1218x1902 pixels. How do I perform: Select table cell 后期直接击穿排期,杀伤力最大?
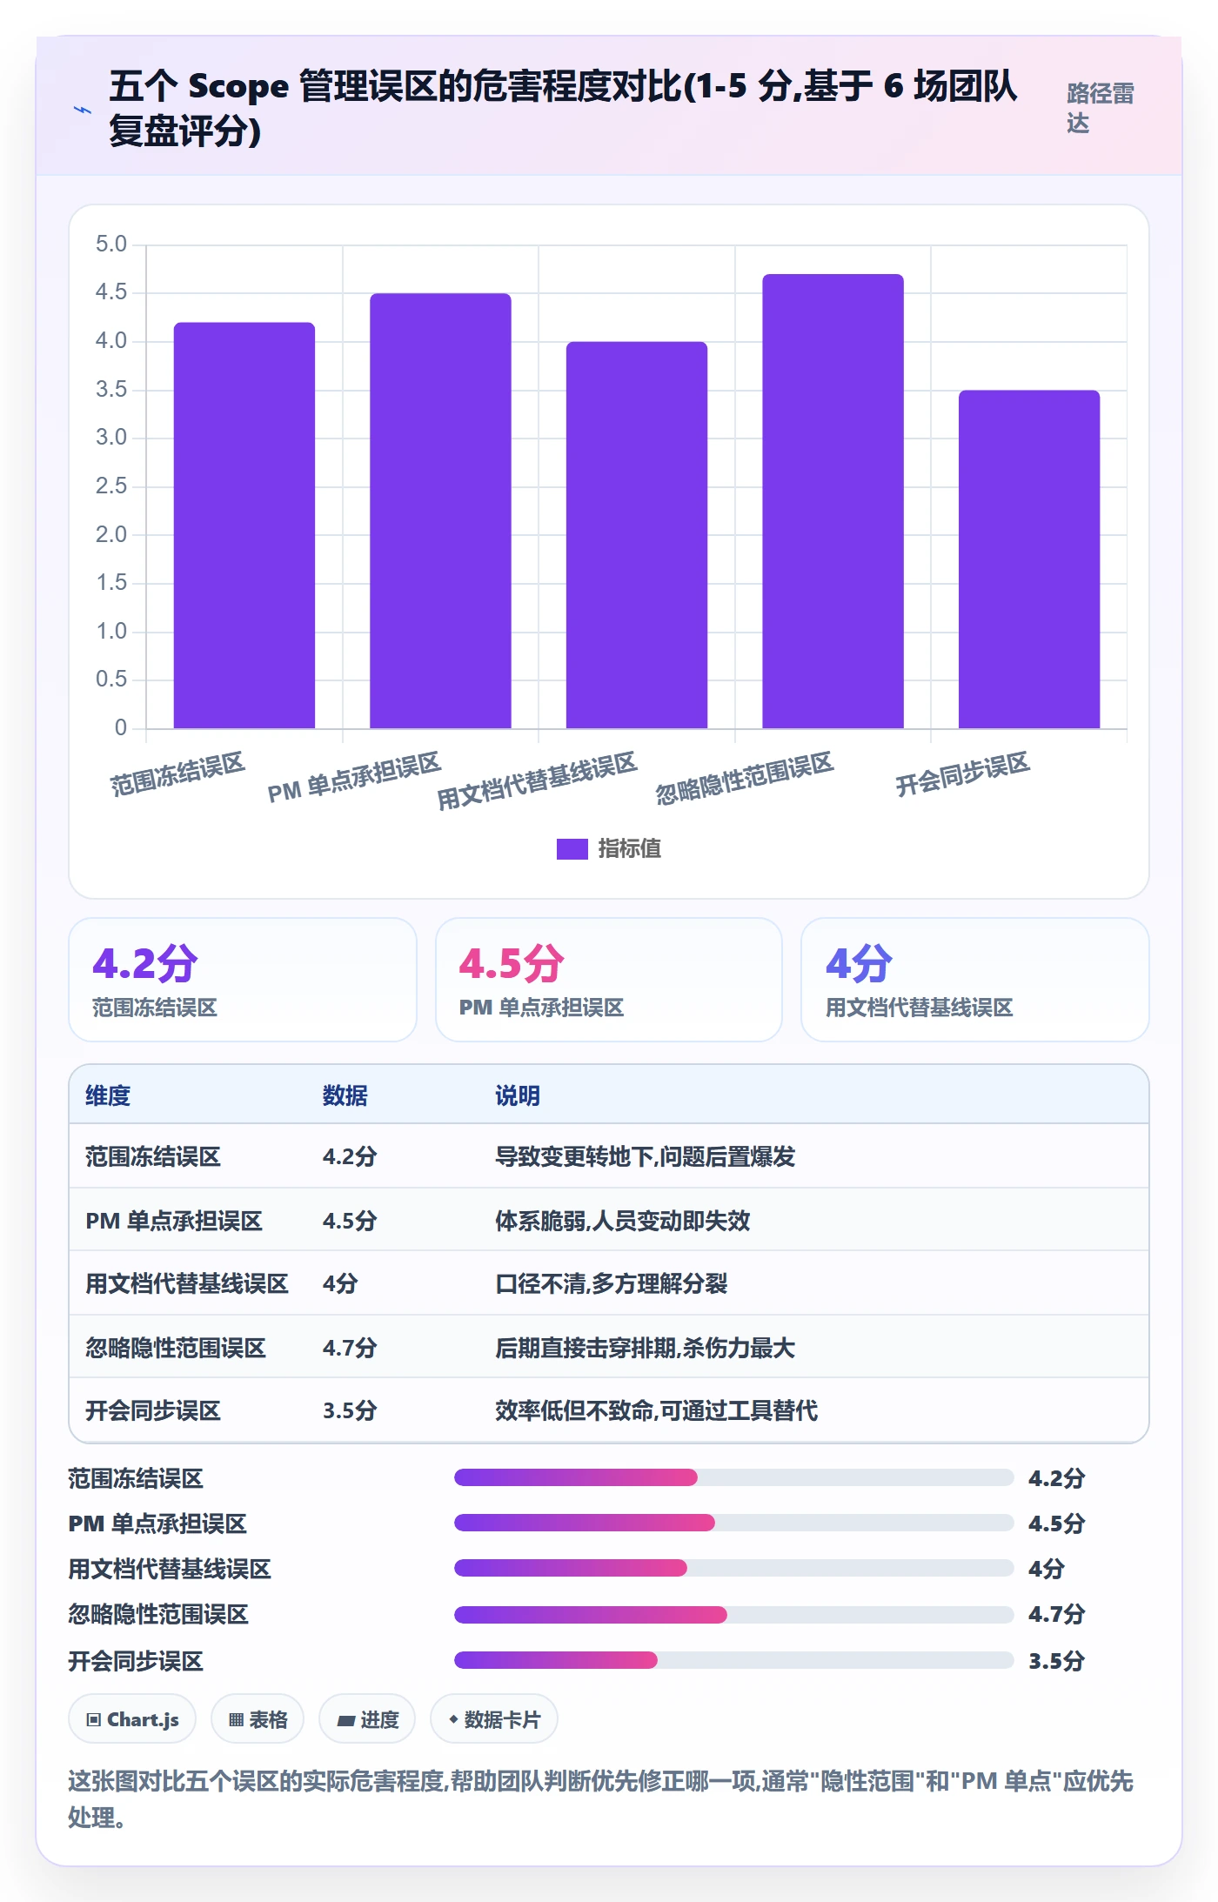[646, 1348]
